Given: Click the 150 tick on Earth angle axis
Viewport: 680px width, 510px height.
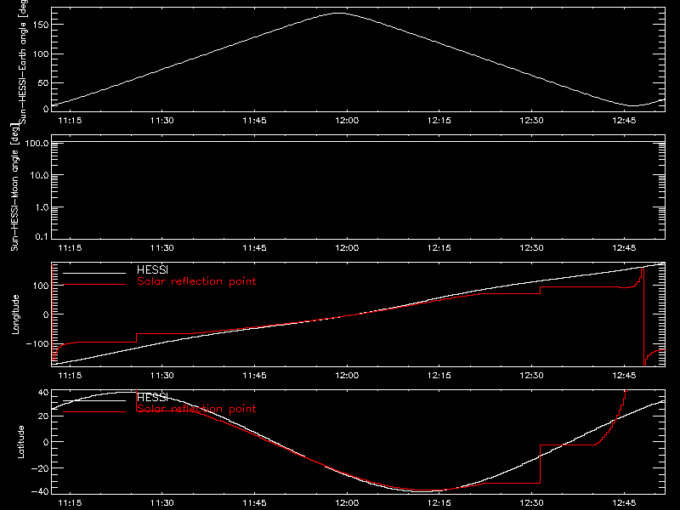Looking at the screenshot, I should tap(40, 25).
